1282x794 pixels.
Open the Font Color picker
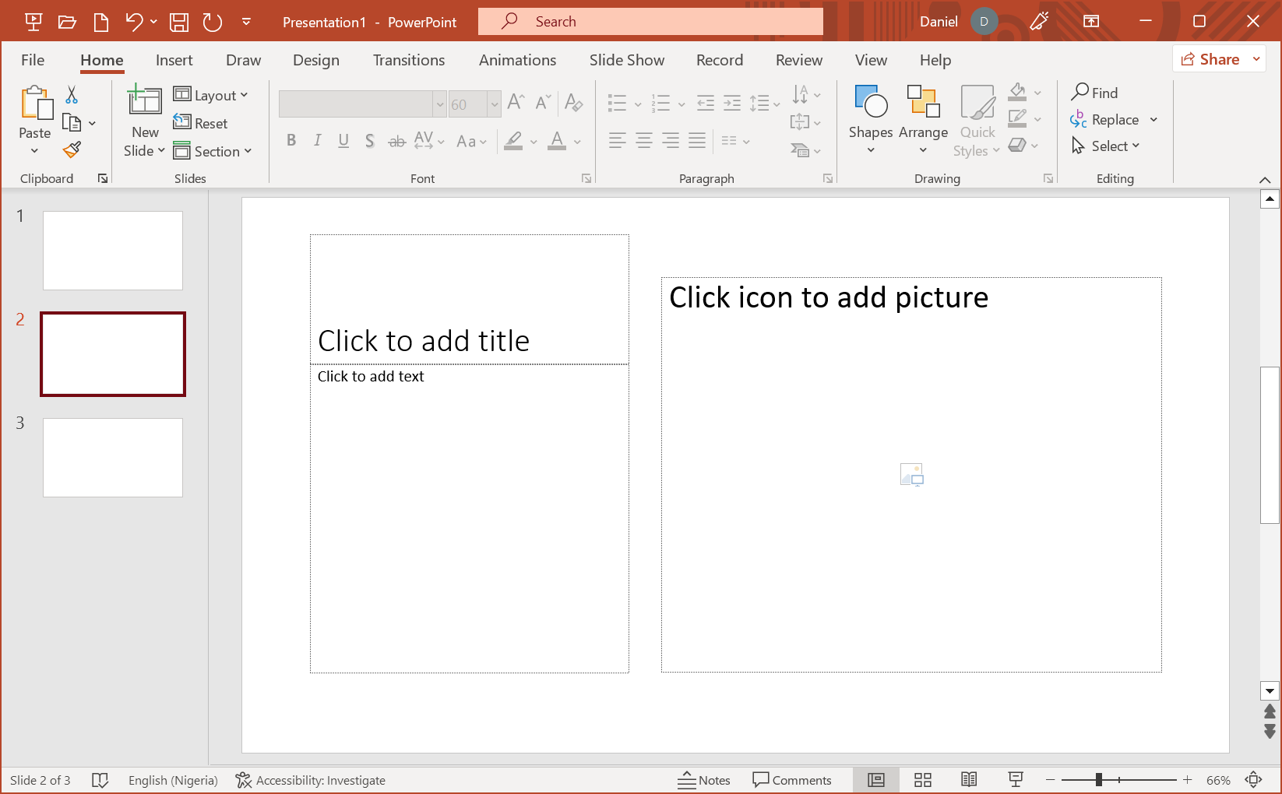click(558, 141)
